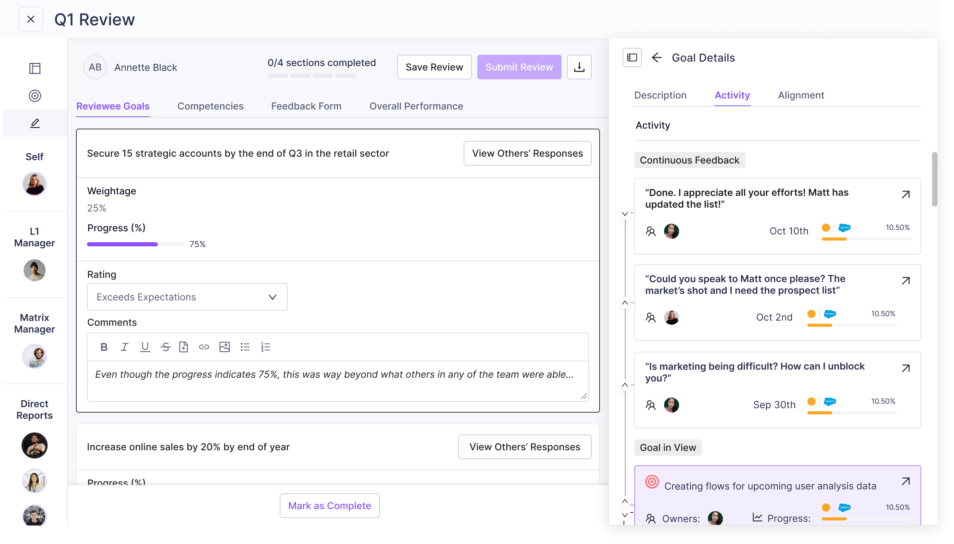Click owners icon on Oct 10th feedback card
The width and height of the screenshot is (954, 544).
pyautogui.click(x=651, y=232)
